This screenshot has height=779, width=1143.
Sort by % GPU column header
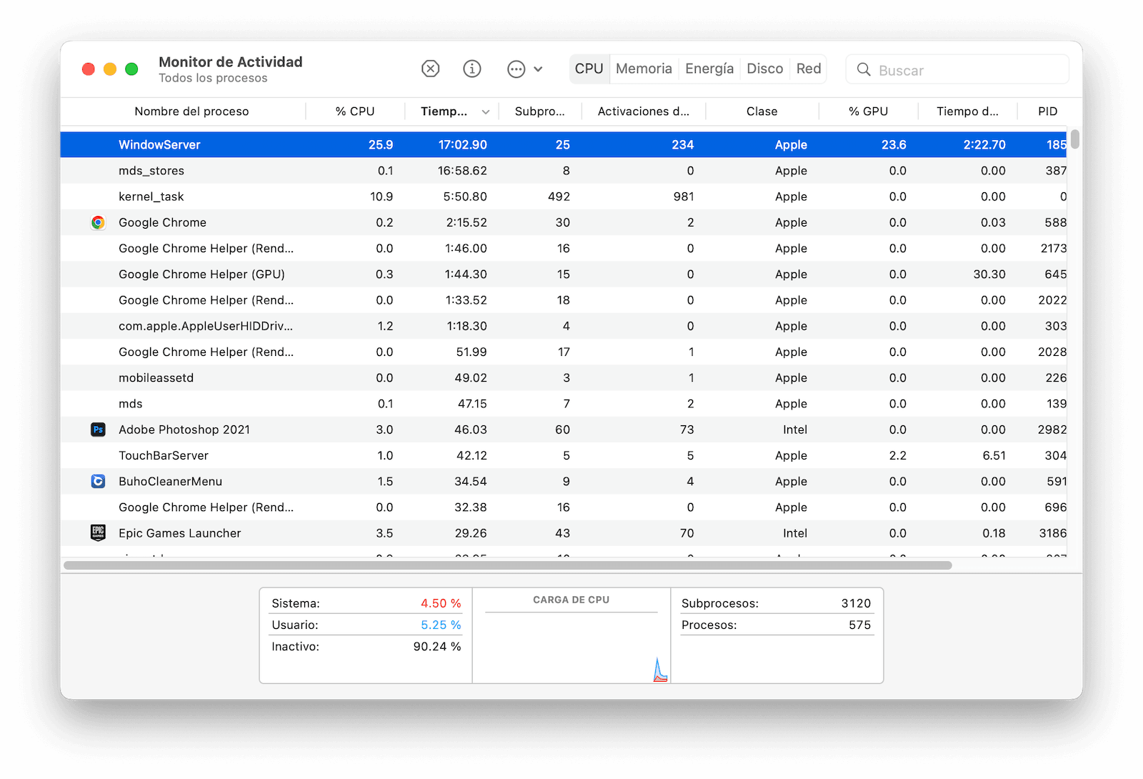tap(868, 111)
